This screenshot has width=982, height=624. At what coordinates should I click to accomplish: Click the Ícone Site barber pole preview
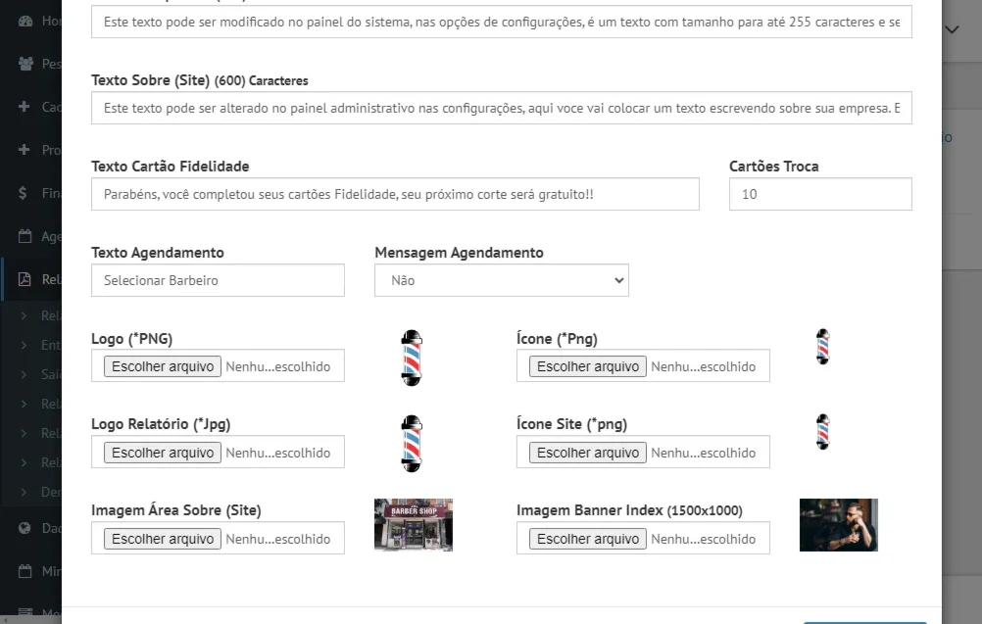[823, 432]
